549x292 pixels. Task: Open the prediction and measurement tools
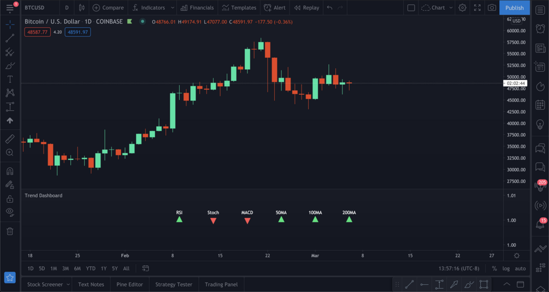(10, 106)
